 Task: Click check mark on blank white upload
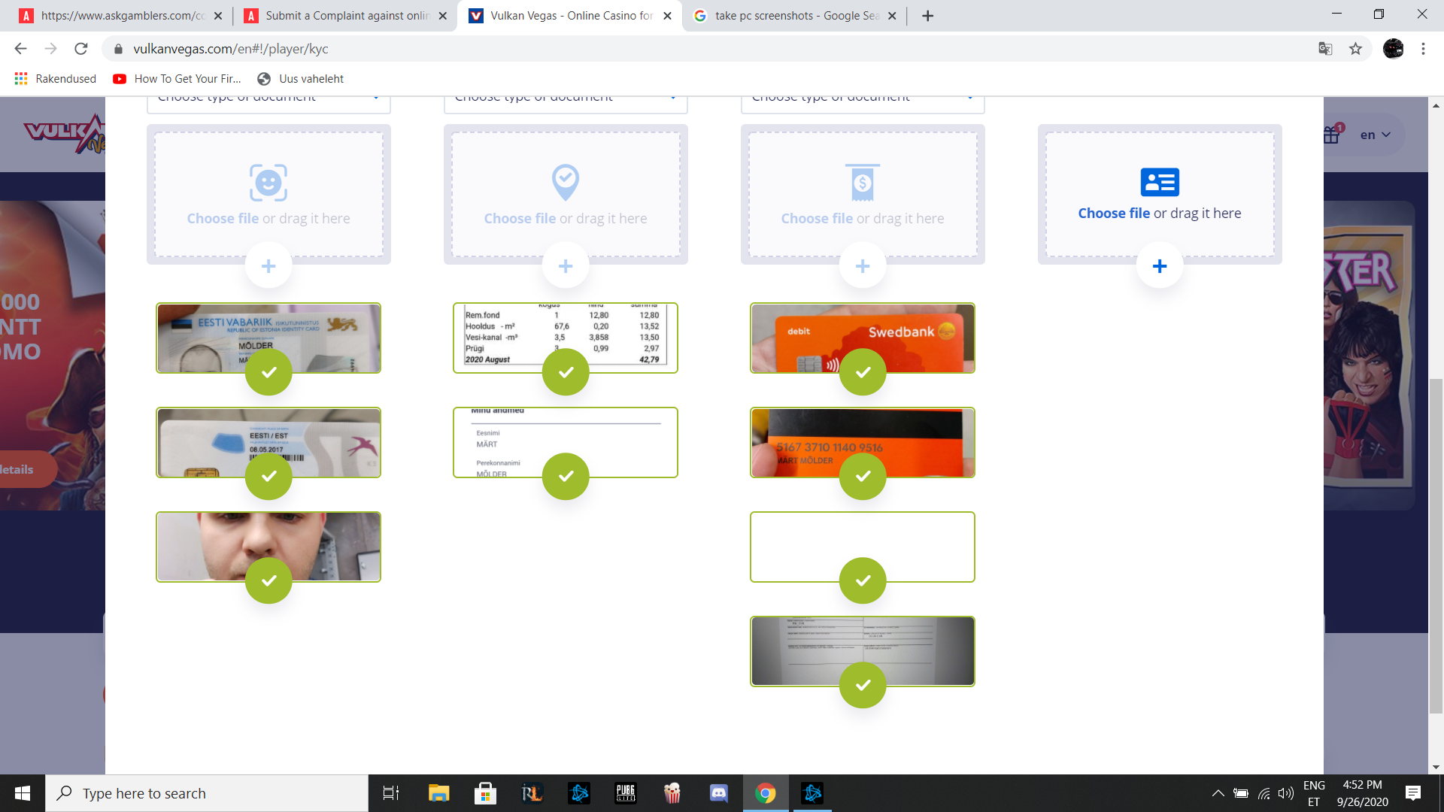tap(863, 580)
